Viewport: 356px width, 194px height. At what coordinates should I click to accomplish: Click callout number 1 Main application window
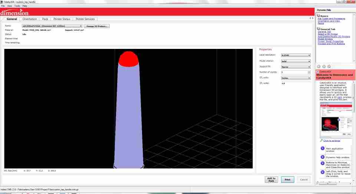(x=322, y=148)
